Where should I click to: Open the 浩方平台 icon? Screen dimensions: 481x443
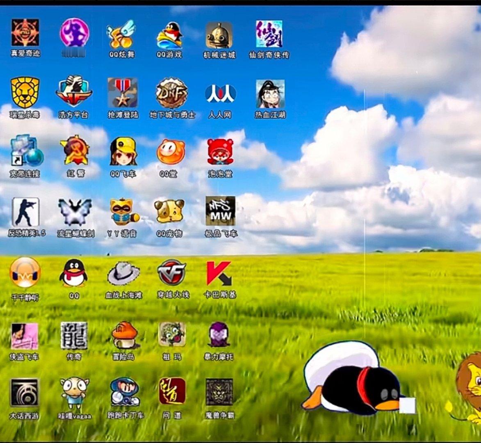pos(74,91)
